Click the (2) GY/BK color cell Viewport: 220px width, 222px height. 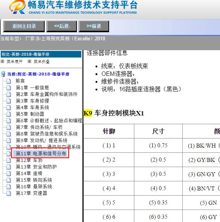click(x=202, y=160)
